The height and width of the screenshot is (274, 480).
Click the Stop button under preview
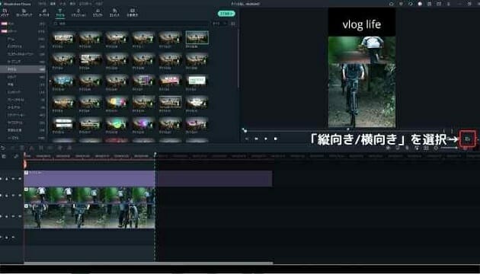click(276, 139)
